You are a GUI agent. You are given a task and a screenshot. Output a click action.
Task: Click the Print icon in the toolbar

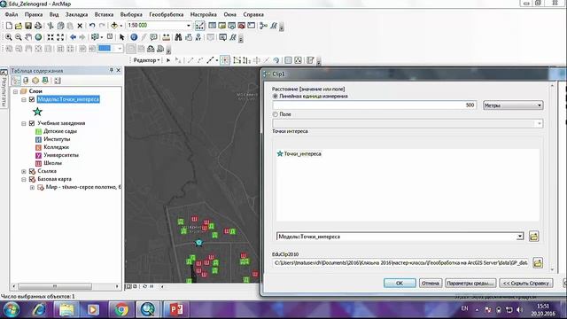point(37,26)
